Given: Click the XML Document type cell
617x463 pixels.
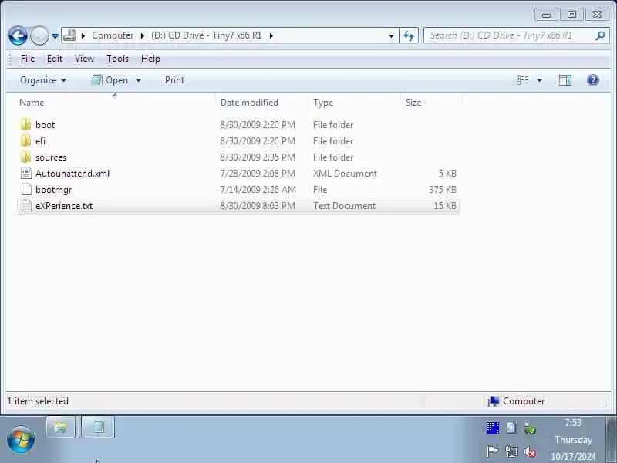Looking at the screenshot, I should pyautogui.click(x=345, y=173).
